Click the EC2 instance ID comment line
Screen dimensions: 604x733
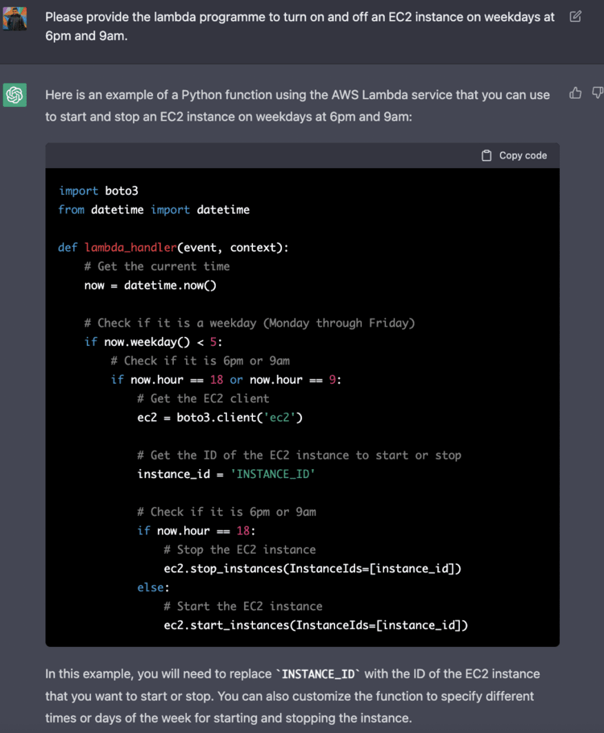click(300, 455)
